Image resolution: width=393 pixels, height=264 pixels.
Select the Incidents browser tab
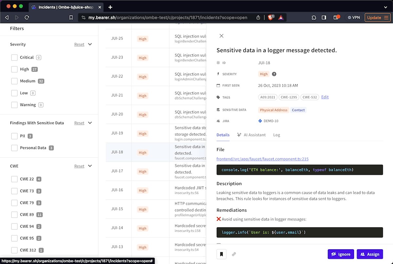(65, 7)
